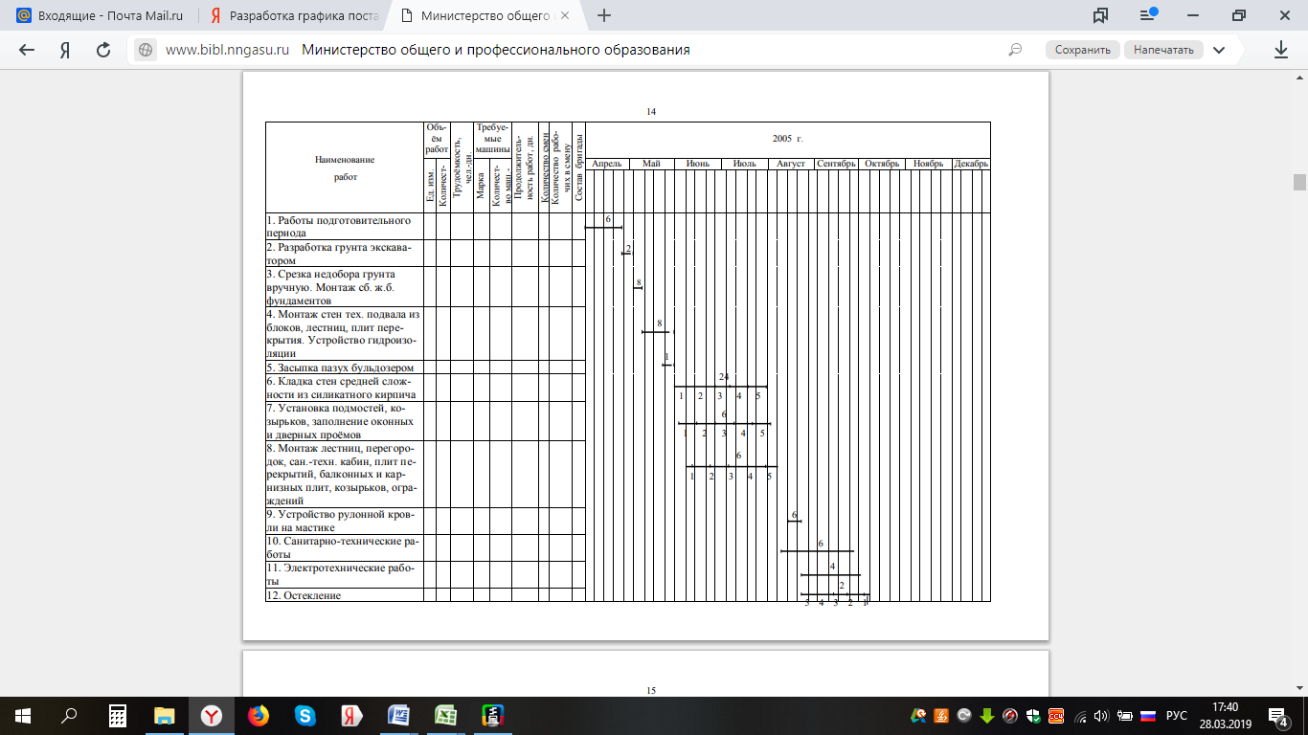Click the Апрель month header

pos(607,164)
